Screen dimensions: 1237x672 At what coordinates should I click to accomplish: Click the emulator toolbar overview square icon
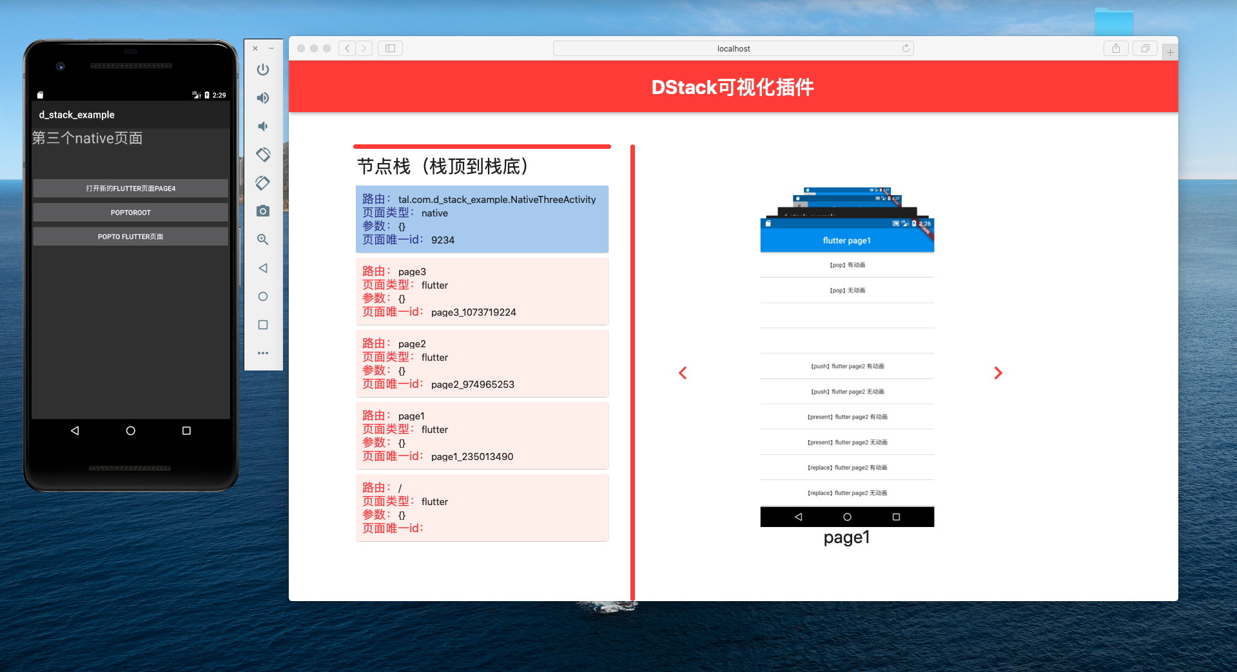coord(263,325)
